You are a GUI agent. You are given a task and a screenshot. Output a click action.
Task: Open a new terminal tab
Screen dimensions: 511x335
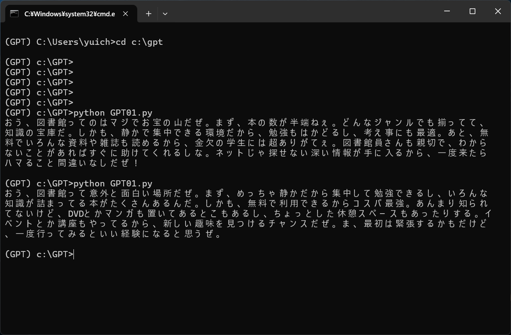tap(149, 14)
